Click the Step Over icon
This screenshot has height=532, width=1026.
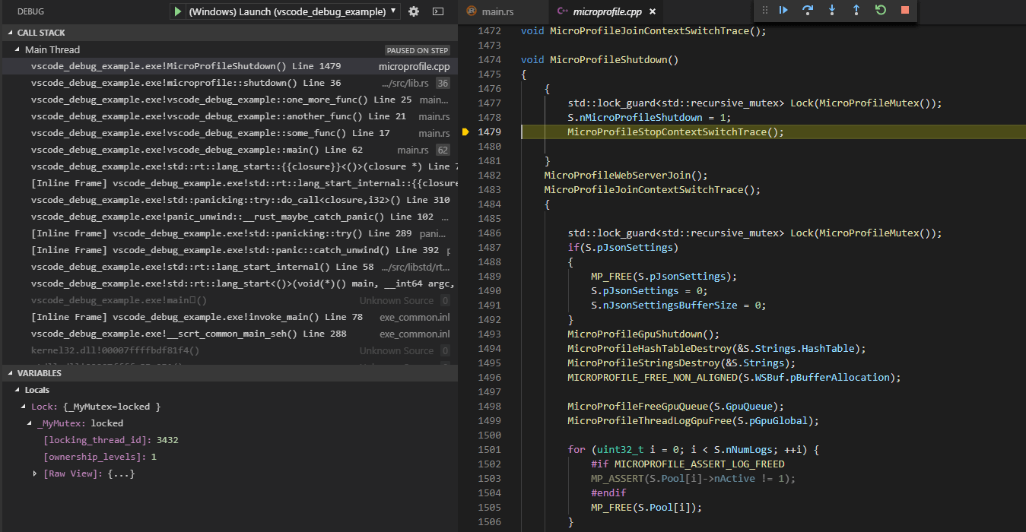[x=807, y=10]
